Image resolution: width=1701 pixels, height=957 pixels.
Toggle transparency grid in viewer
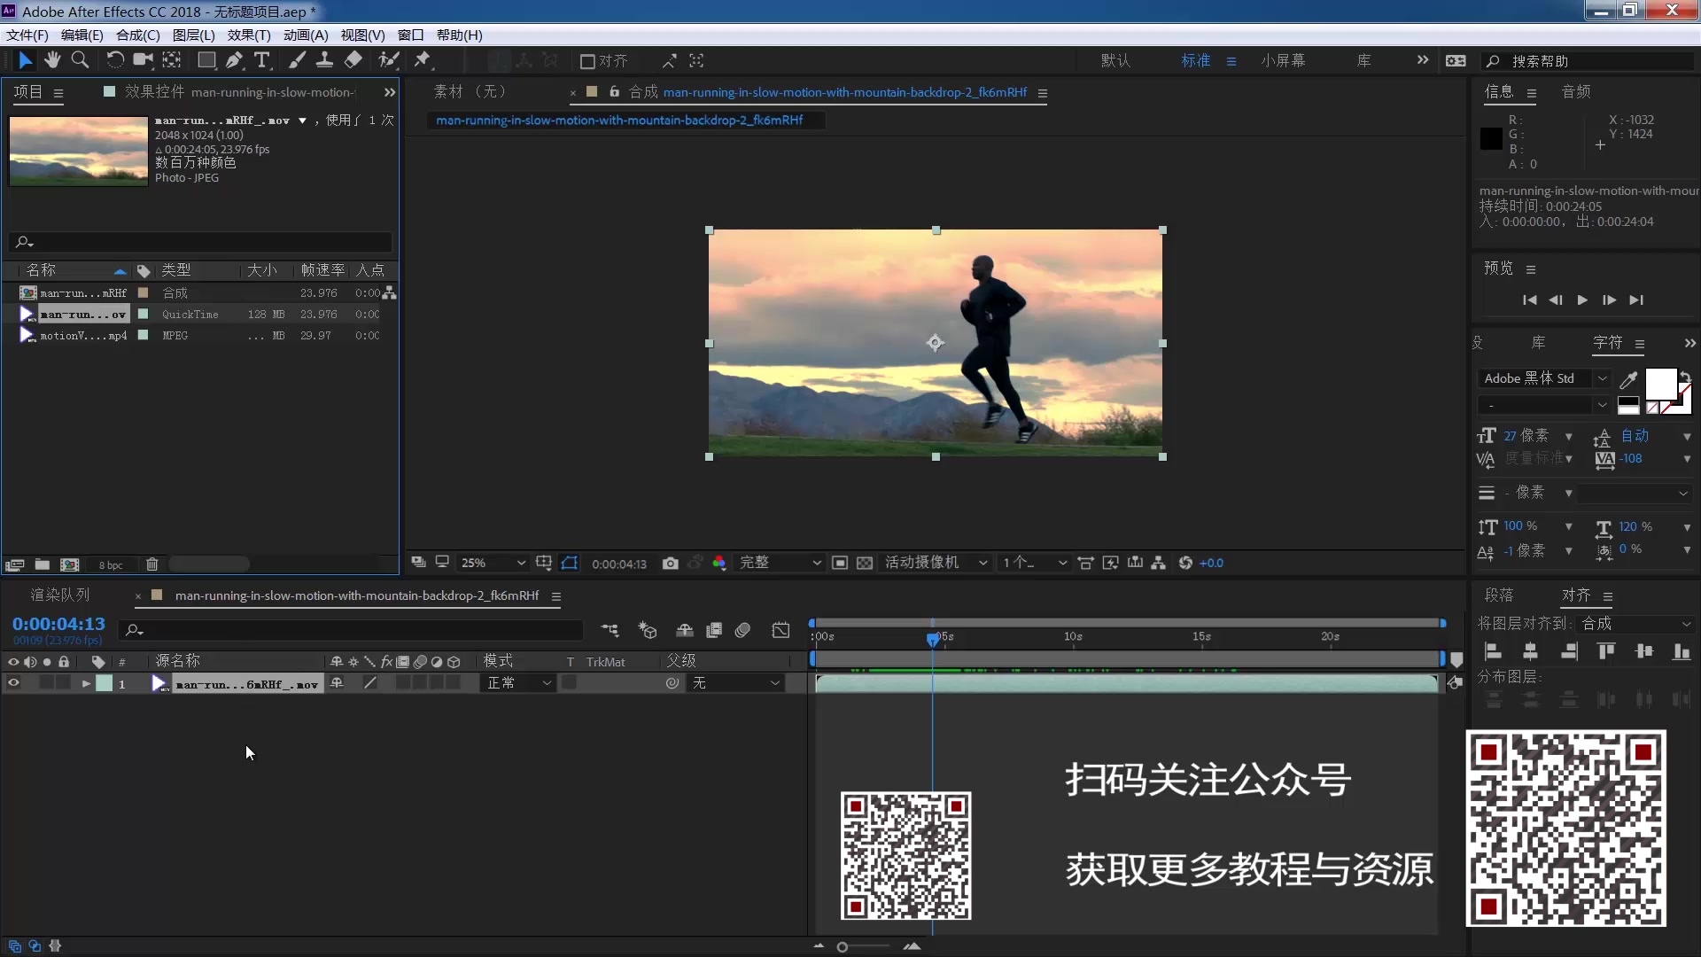tap(865, 563)
